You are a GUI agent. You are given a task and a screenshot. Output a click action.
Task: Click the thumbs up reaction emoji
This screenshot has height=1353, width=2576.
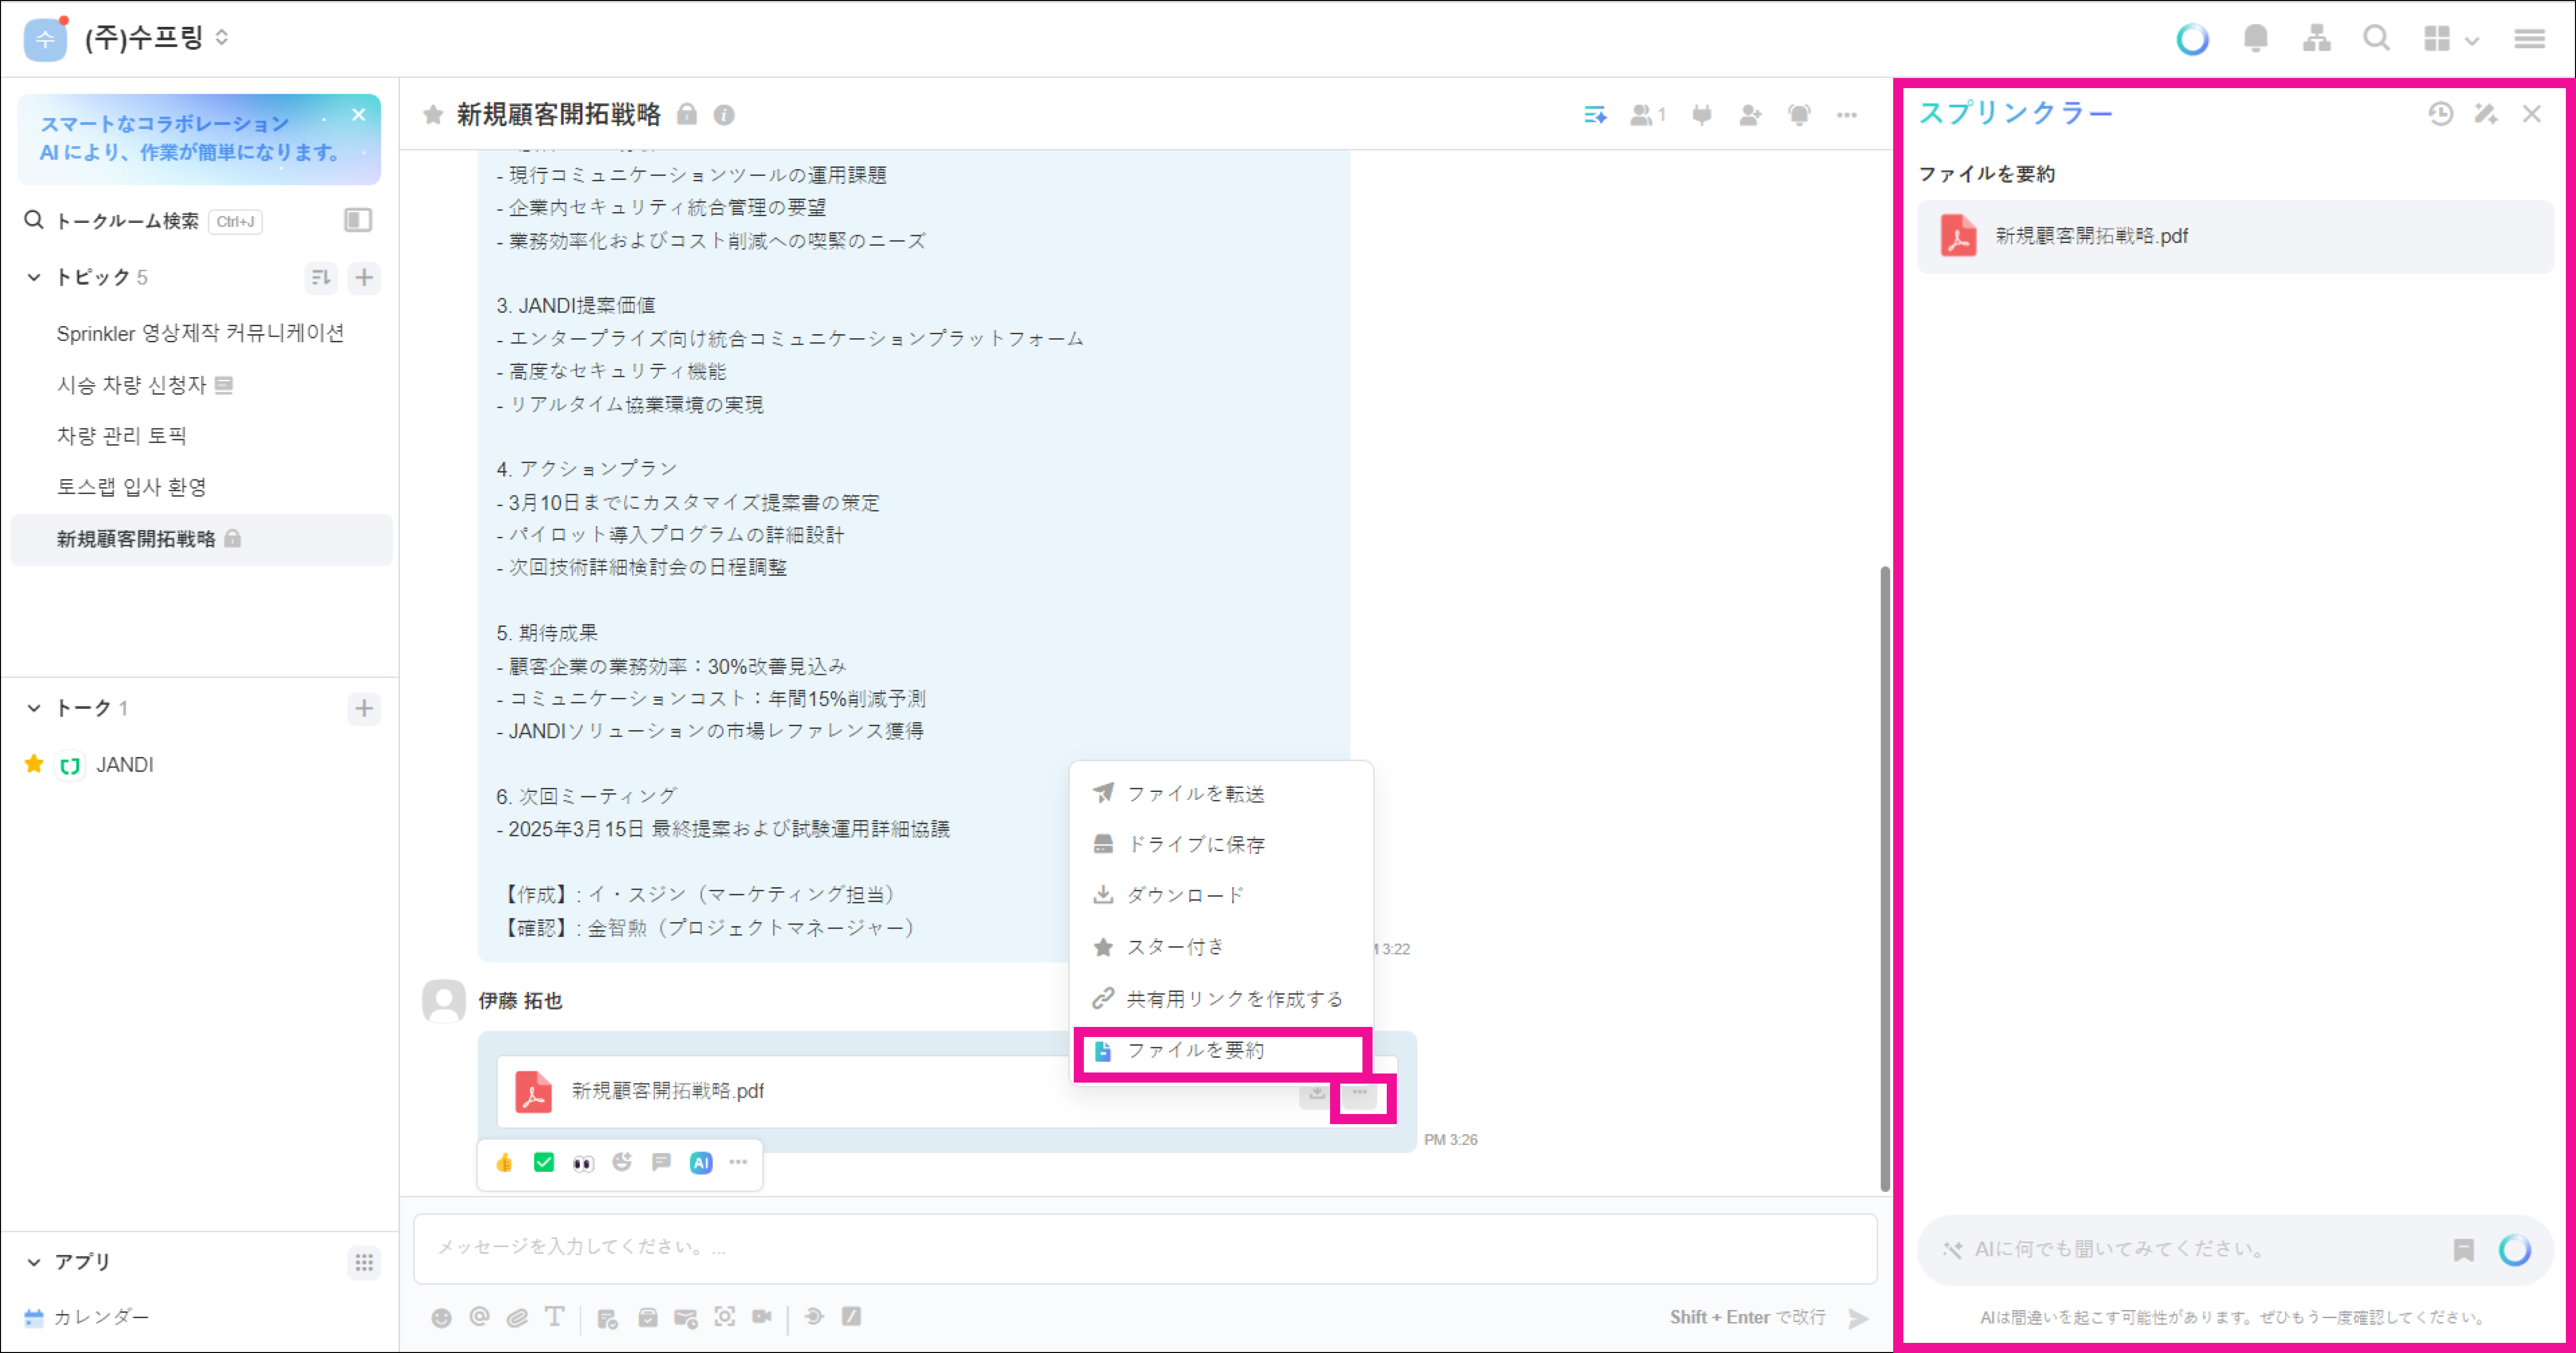(x=504, y=1162)
